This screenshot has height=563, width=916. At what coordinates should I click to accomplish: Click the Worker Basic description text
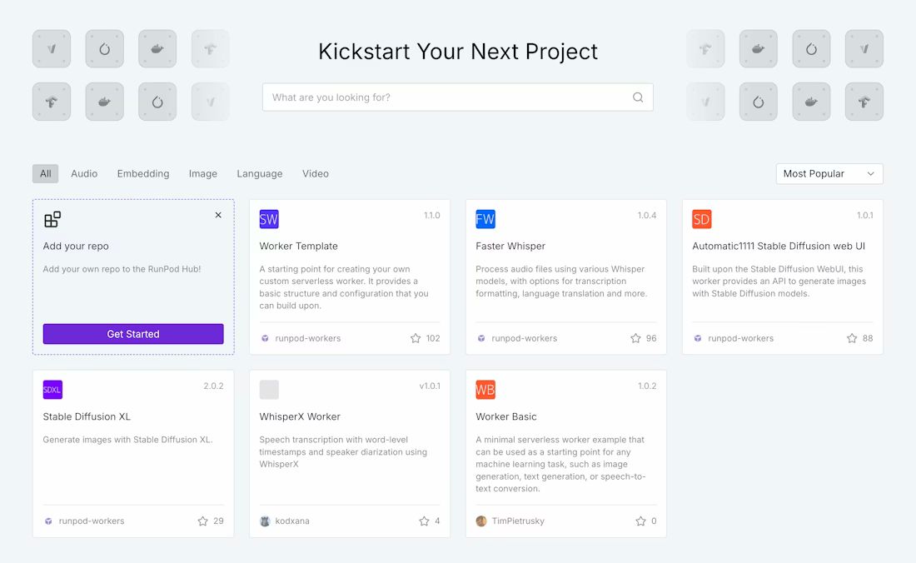coord(560,464)
